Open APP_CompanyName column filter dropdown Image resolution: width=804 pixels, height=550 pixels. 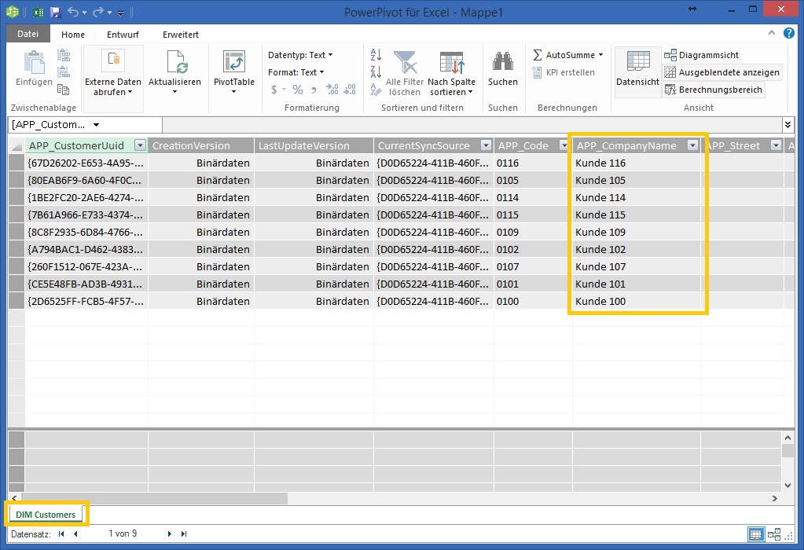pyautogui.click(x=692, y=145)
